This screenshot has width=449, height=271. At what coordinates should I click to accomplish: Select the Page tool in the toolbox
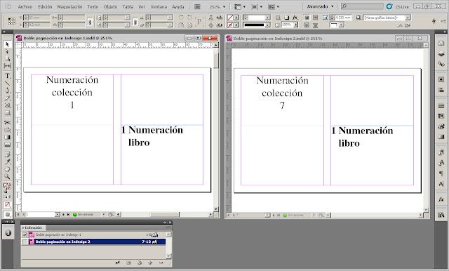(x=8, y=59)
